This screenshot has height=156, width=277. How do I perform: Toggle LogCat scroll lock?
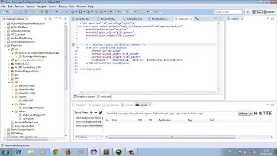[270, 113]
